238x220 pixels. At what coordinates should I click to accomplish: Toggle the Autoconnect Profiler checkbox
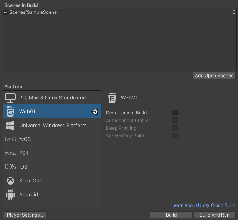[175, 120]
